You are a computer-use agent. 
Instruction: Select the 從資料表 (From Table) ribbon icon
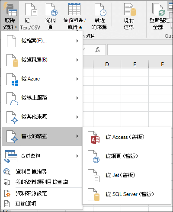point(74,9)
